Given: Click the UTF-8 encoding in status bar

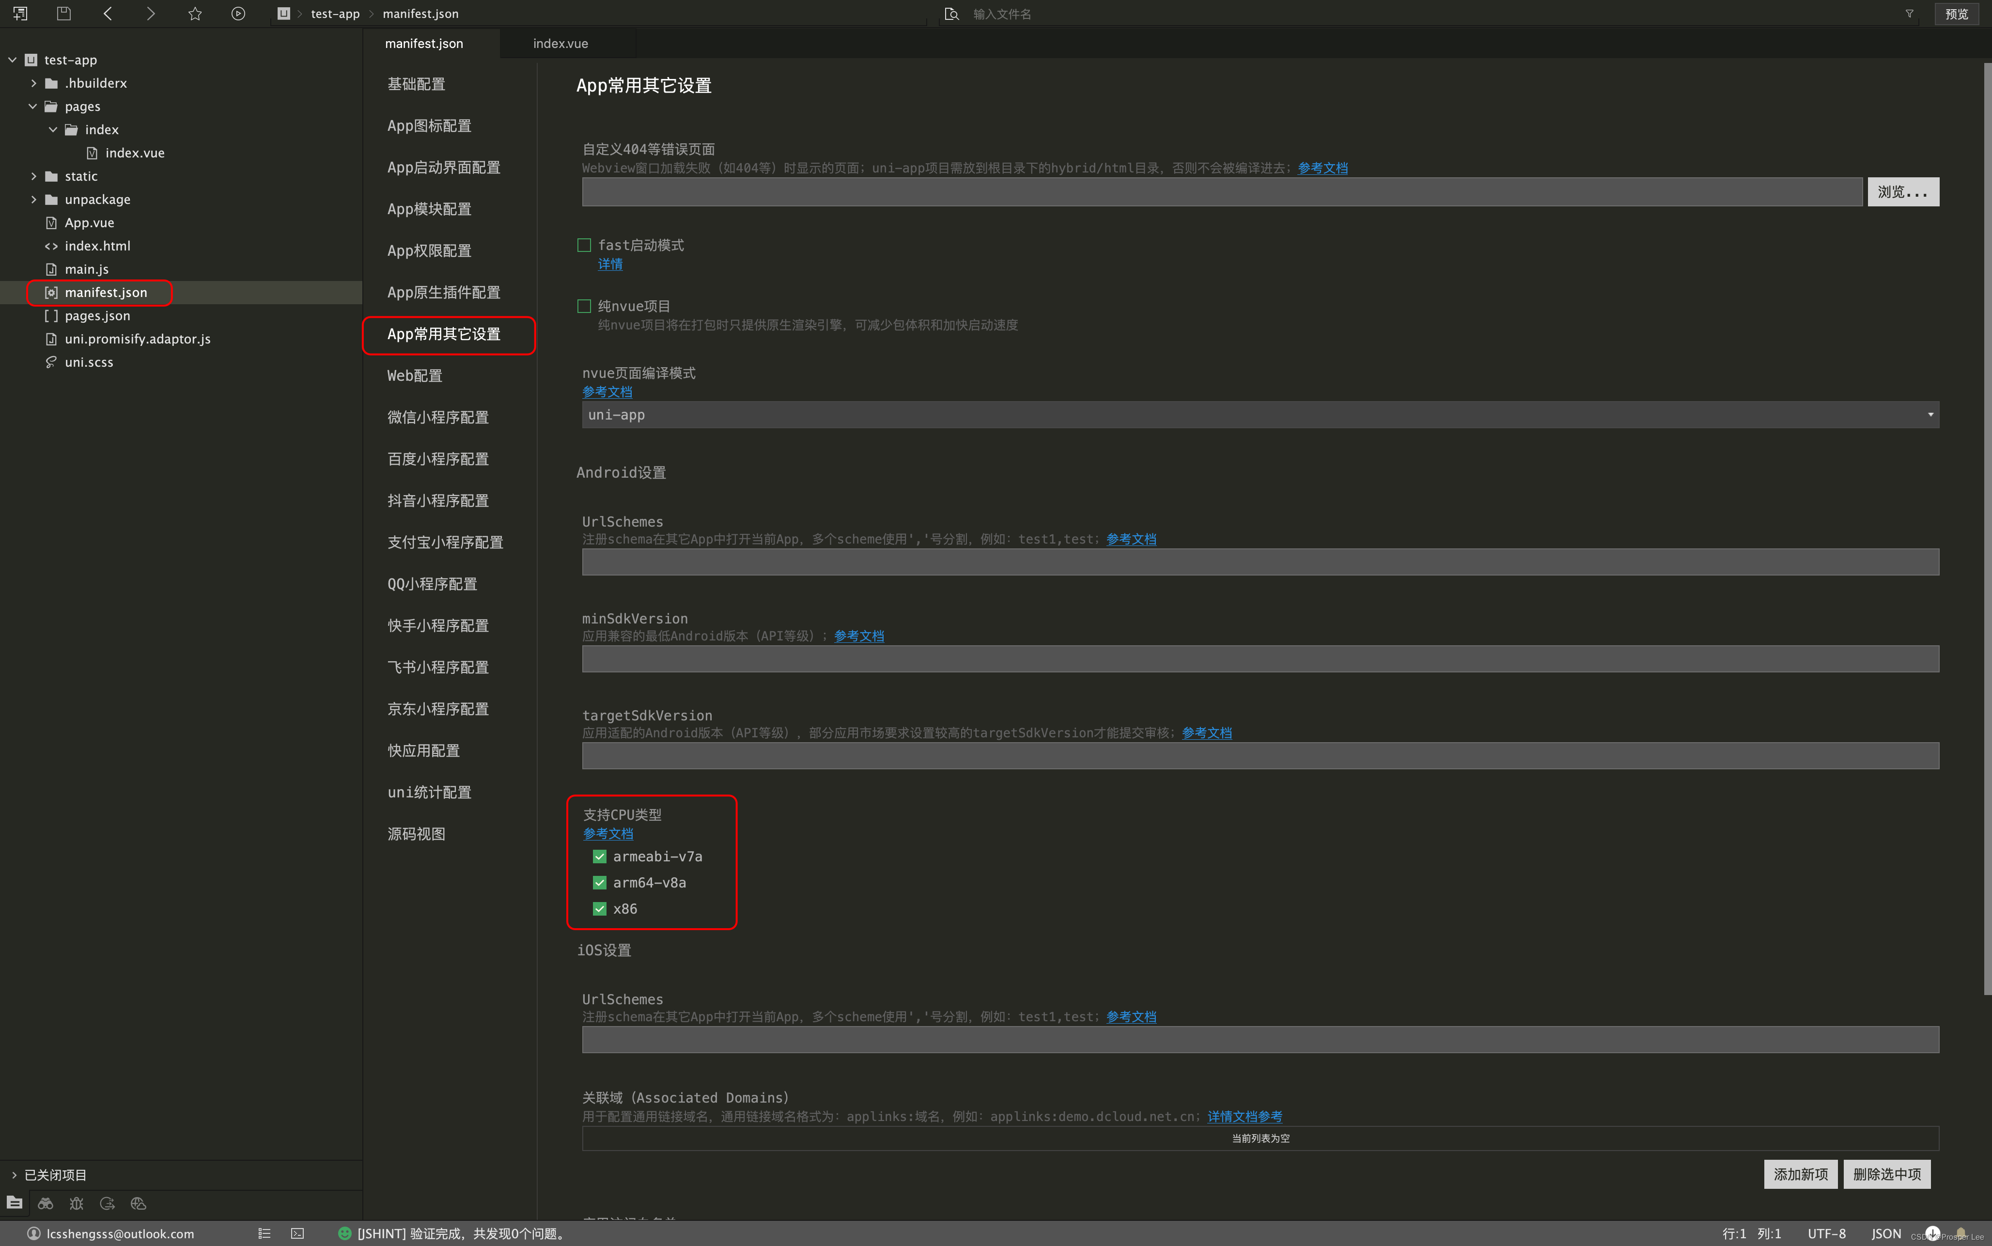Looking at the screenshot, I should click(x=1826, y=1233).
